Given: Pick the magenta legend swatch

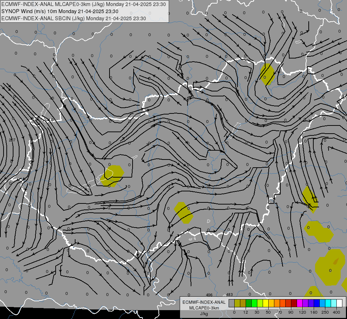Looking at the screenshot, I should point(300,303).
